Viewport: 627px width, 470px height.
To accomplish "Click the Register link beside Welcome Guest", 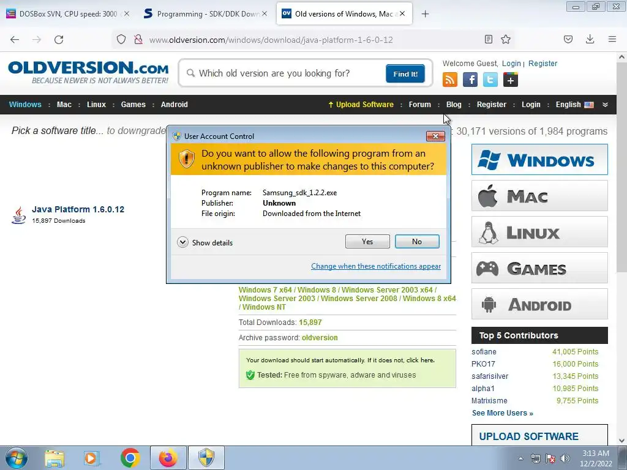I will click(x=543, y=63).
